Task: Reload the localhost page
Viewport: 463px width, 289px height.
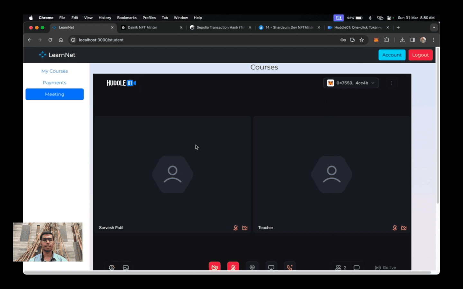Action: click(50, 40)
